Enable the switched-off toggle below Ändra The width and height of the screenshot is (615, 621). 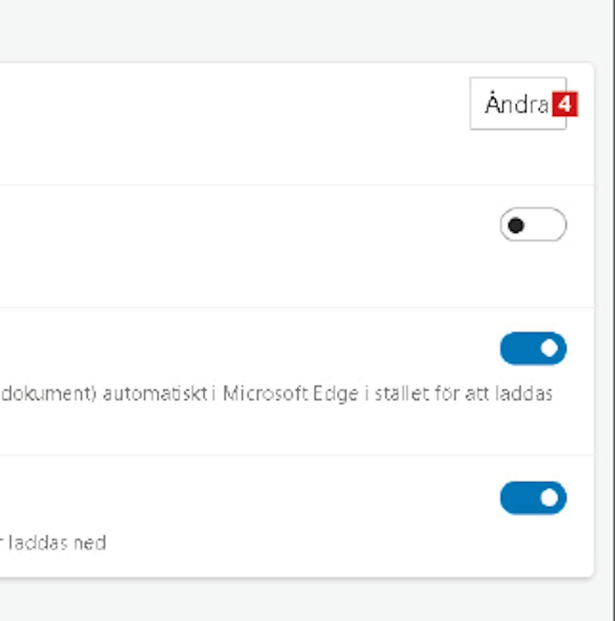pyautogui.click(x=533, y=225)
